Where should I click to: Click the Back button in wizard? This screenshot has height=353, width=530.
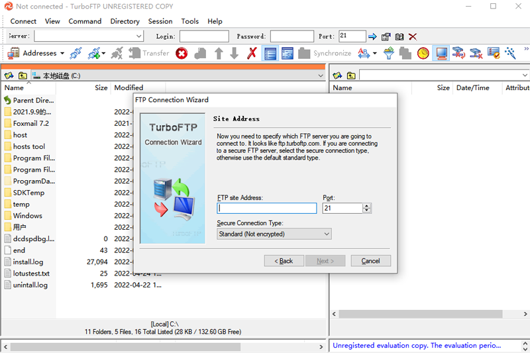[x=284, y=261]
